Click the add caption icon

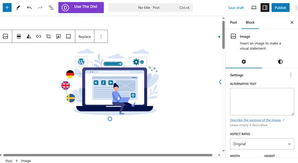(68, 37)
